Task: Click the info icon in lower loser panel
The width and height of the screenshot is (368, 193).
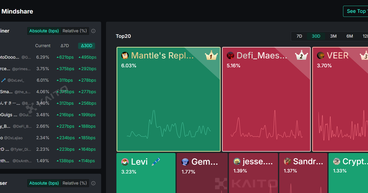Action: point(94,183)
